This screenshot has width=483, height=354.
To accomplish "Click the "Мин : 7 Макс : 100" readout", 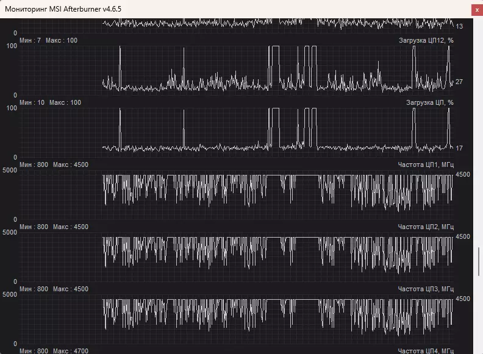I will pyautogui.click(x=48, y=40).
